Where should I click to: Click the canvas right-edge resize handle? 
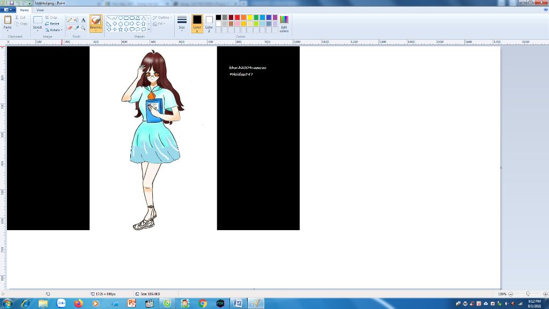click(x=501, y=167)
